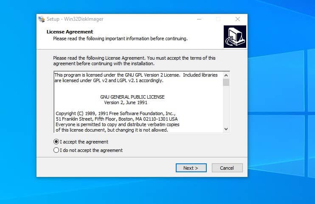Image resolution: width=315 pixels, height=204 pixels.
Task: Minimize the Setup window
Action: coord(198,19)
